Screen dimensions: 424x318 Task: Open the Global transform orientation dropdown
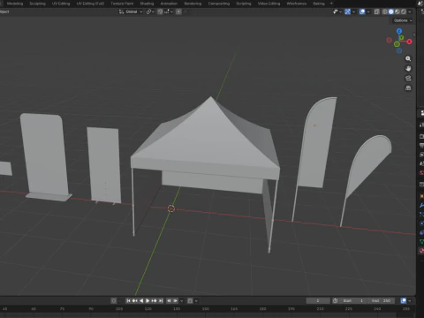[x=131, y=11]
